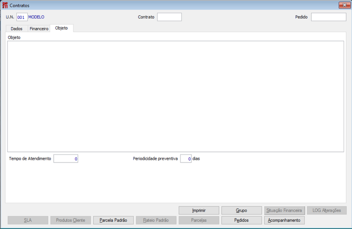
Task: Click the Objeto label above text area
Action: tap(14, 37)
